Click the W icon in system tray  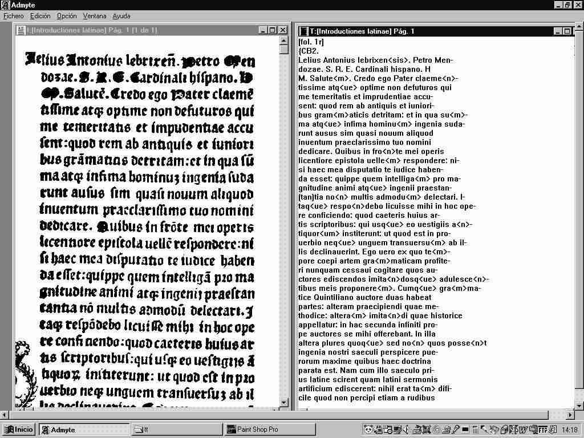[522, 429]
